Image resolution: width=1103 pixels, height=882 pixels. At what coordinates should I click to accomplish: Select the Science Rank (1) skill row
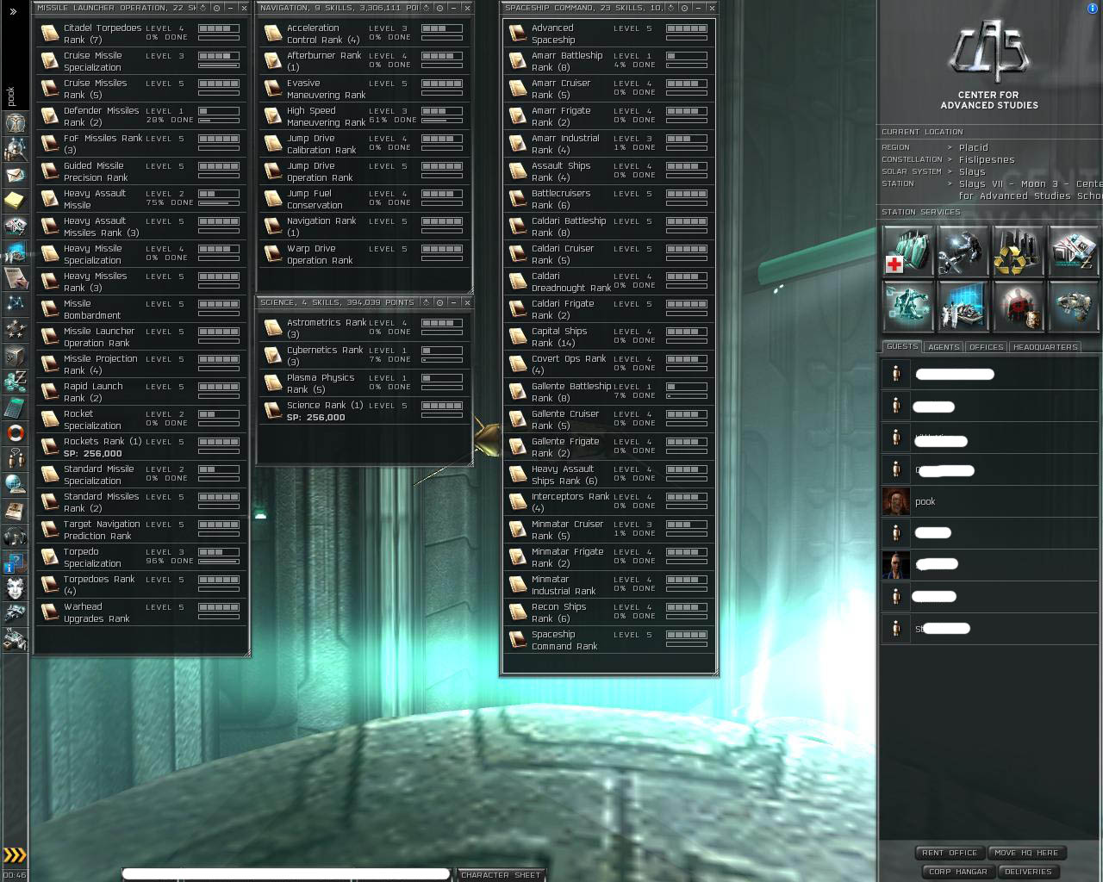coord(365,411)
